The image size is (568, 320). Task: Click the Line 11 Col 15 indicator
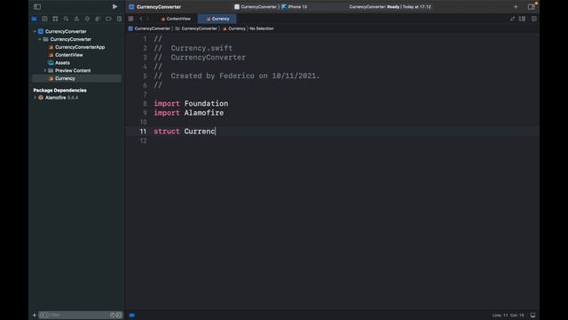(508, 316)
